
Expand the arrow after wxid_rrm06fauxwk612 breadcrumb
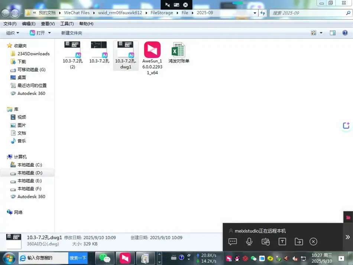click(x=146, y=13)
